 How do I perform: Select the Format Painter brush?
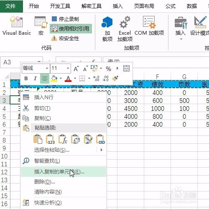click(115, 79)
